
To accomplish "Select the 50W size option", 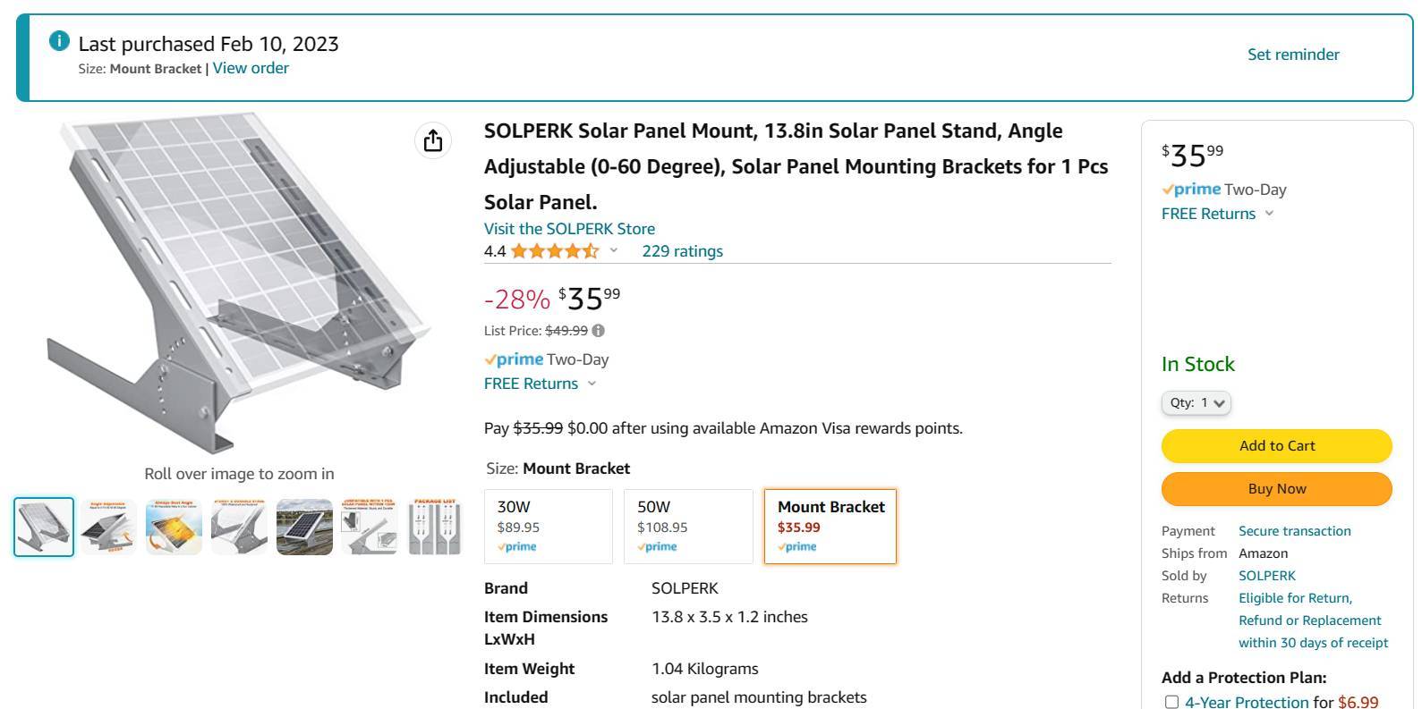I will (688, 526).
